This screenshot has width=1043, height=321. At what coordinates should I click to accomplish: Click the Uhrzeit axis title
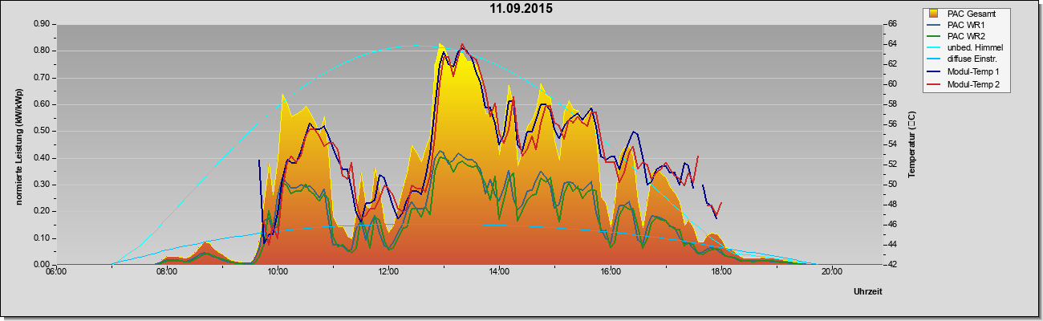(x=868, y=292)
